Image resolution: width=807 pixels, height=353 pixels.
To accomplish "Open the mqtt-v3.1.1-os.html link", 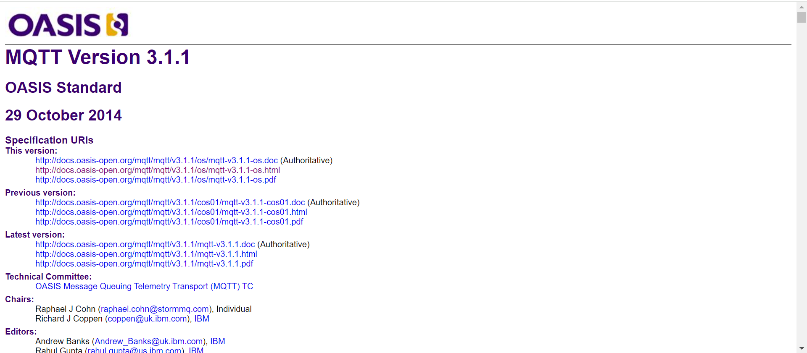I will click(158, 170).
